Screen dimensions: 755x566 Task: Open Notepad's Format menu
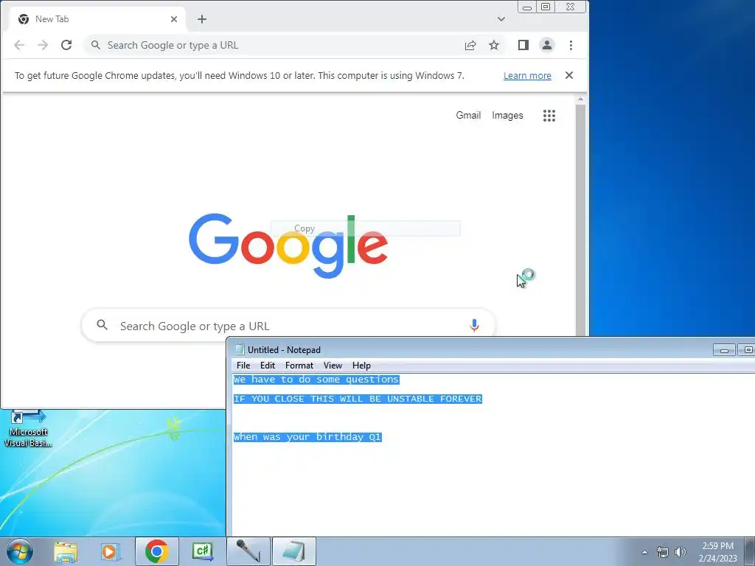[x=299, y=366]
